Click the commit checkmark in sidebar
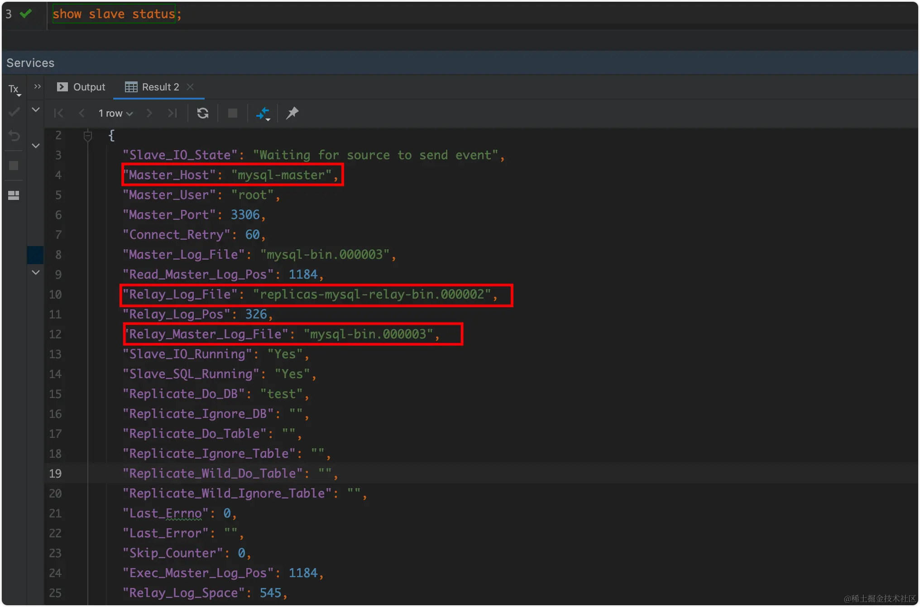The image size is (920, 607). click(14, 111)
